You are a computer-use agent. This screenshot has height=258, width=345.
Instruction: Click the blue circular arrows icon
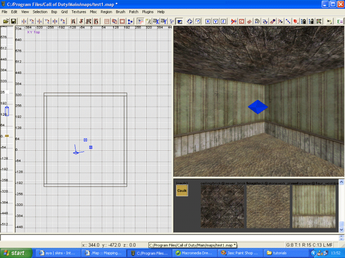pos(190,21)
